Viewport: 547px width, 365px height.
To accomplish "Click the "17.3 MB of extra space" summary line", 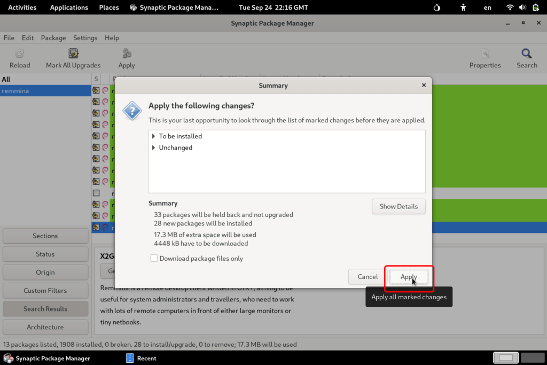I will coord(205,235).
